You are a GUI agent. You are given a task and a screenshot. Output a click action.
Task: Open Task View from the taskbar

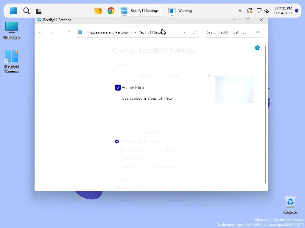click(39, 11)
